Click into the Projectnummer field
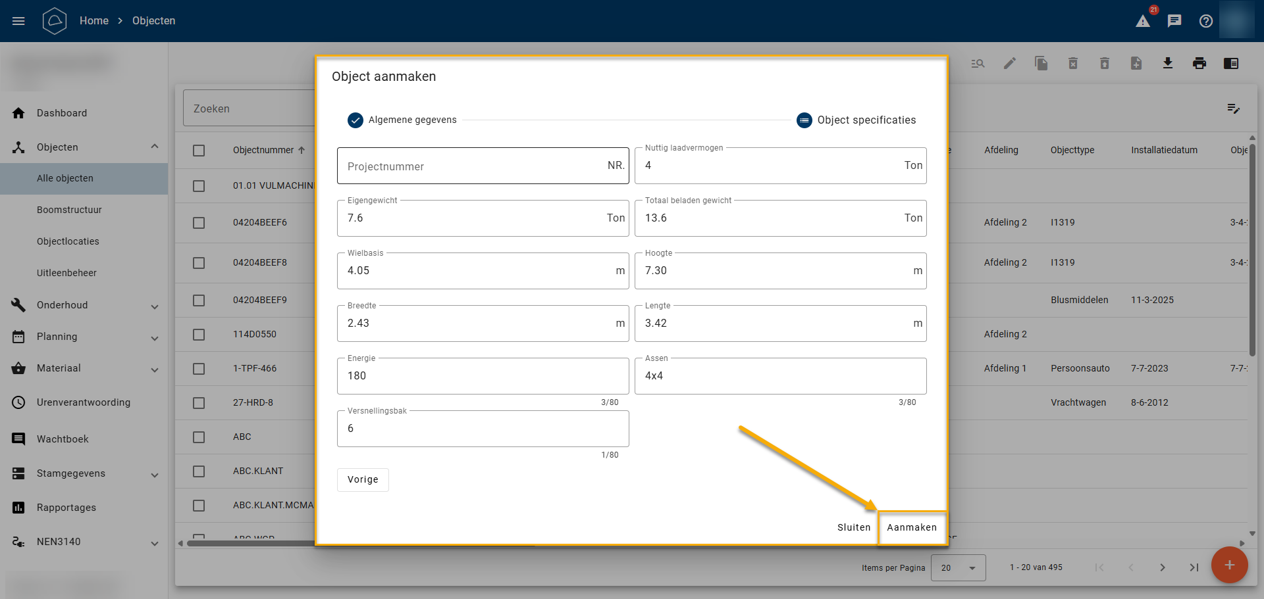 [474, 166]
